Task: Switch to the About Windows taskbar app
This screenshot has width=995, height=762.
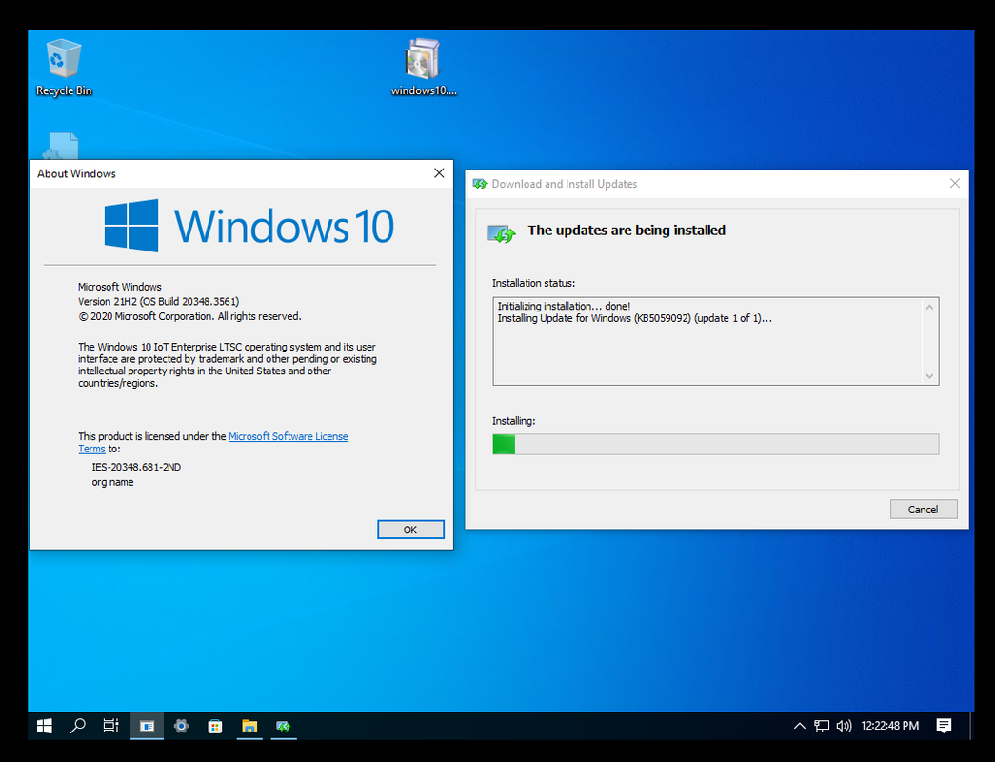Action: click(x=148, y=726)
